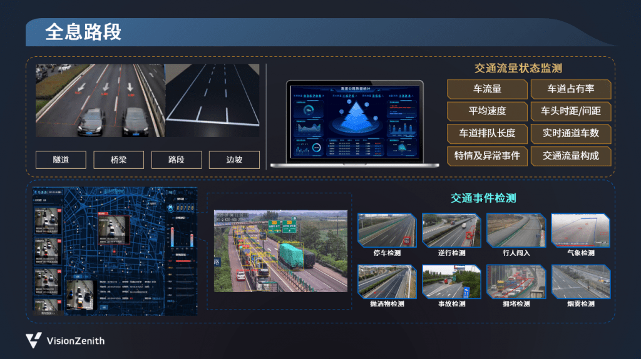Click the 气象检测 thumbnail
Viewport: 641px width, 359px height.
(580, 230)
